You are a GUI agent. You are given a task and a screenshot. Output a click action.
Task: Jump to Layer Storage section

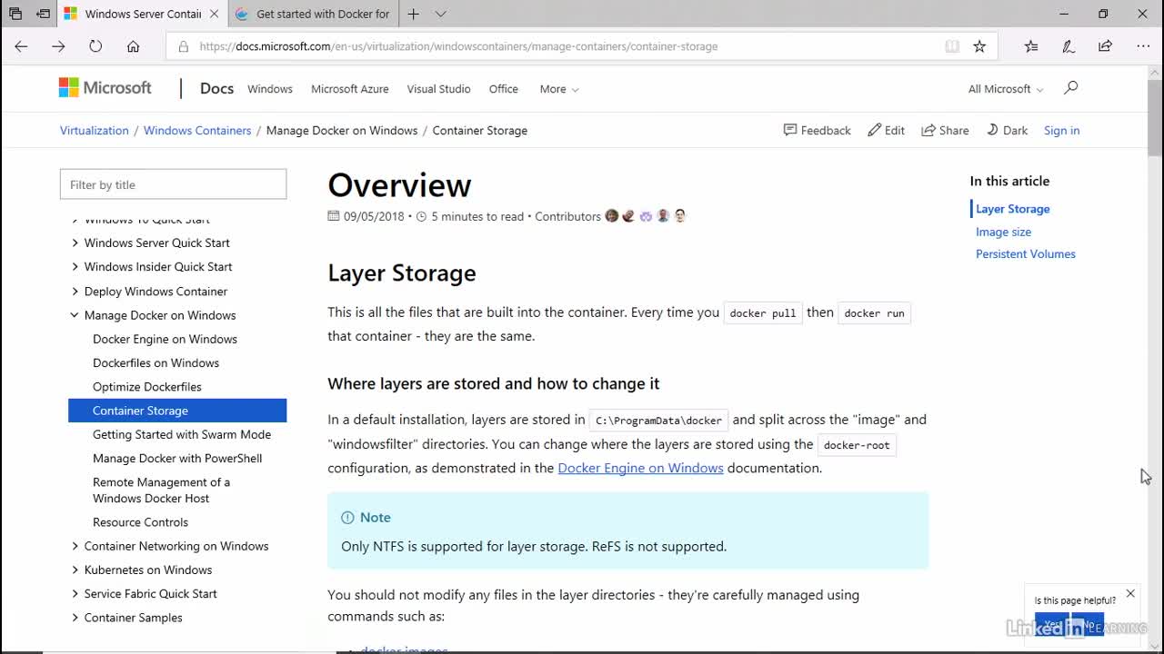click(x=1012, y=209)
